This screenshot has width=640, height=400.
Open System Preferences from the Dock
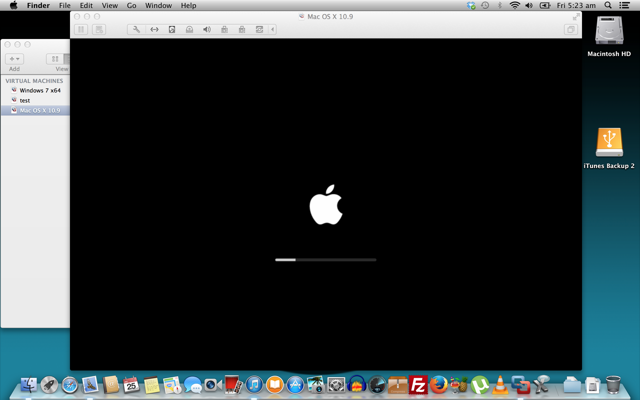(336, 385)
